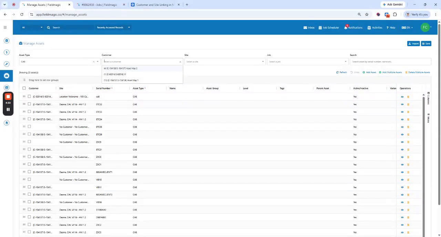
Task: Click the dollar sign sidebar icon
Action: pyautogui.click(x=7, y=52)
